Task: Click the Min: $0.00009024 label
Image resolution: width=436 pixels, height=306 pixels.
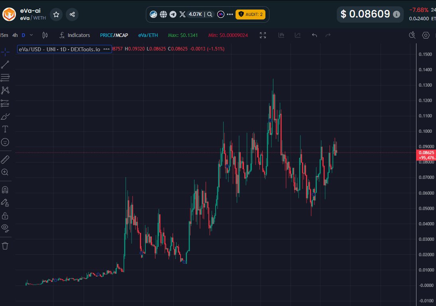Action: point(228,35)
